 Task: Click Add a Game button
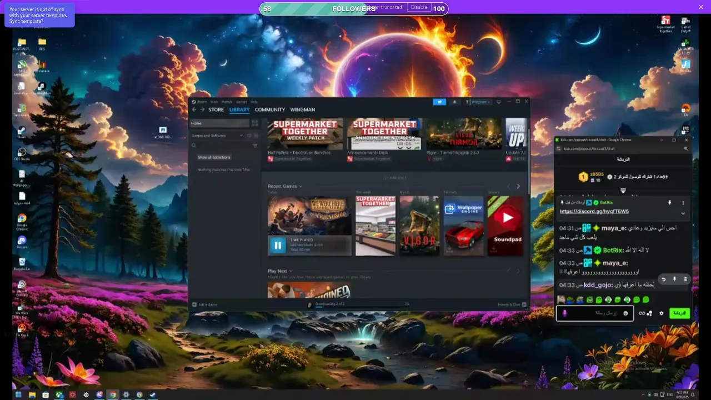pos(205,304)
